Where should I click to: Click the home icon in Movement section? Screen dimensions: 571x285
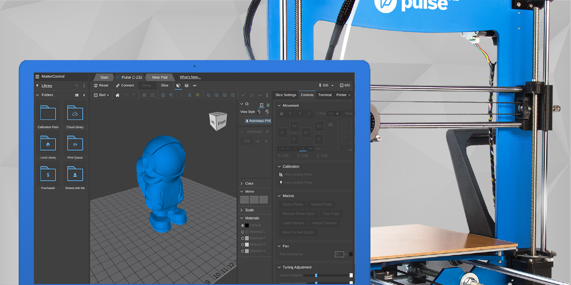(x=281, y=114)
